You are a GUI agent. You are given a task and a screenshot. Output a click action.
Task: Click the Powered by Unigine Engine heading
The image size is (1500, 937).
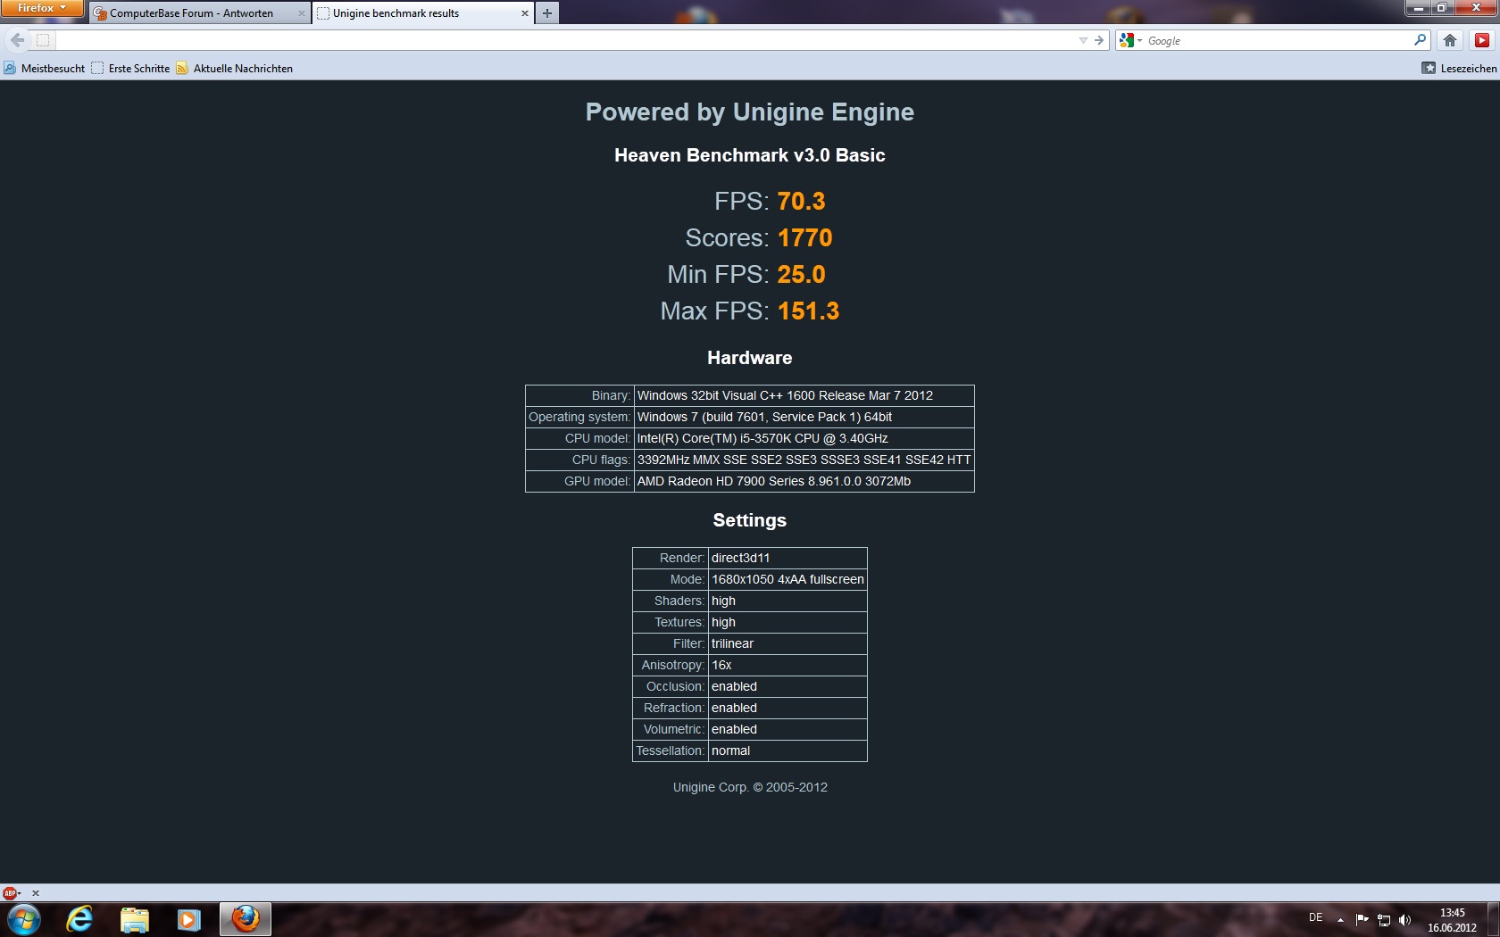pyautogui.click(x=750, y=112)
